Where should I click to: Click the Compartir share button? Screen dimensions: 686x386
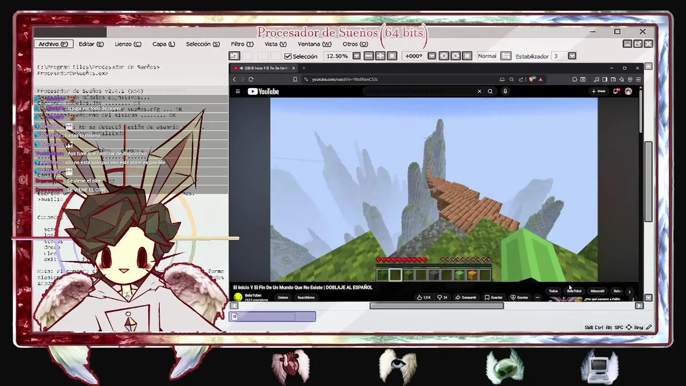point(466,298)
